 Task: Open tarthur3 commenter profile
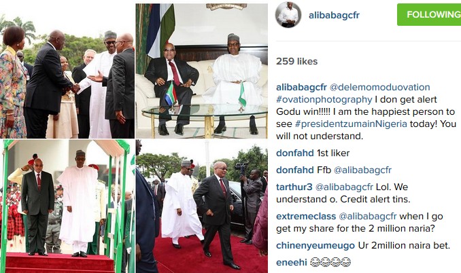[x=294, y=187]
